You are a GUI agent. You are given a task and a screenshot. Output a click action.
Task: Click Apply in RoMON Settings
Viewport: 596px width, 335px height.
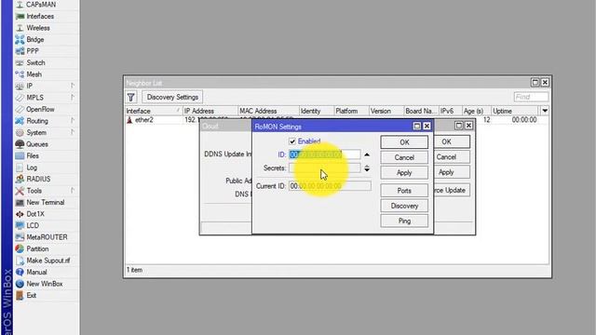point(404,172)
